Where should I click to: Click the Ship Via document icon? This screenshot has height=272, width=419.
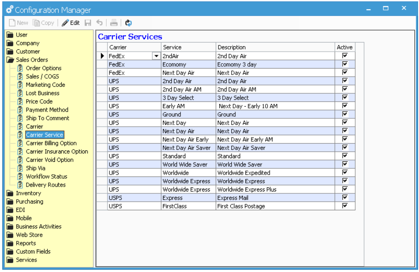[20, 168]
